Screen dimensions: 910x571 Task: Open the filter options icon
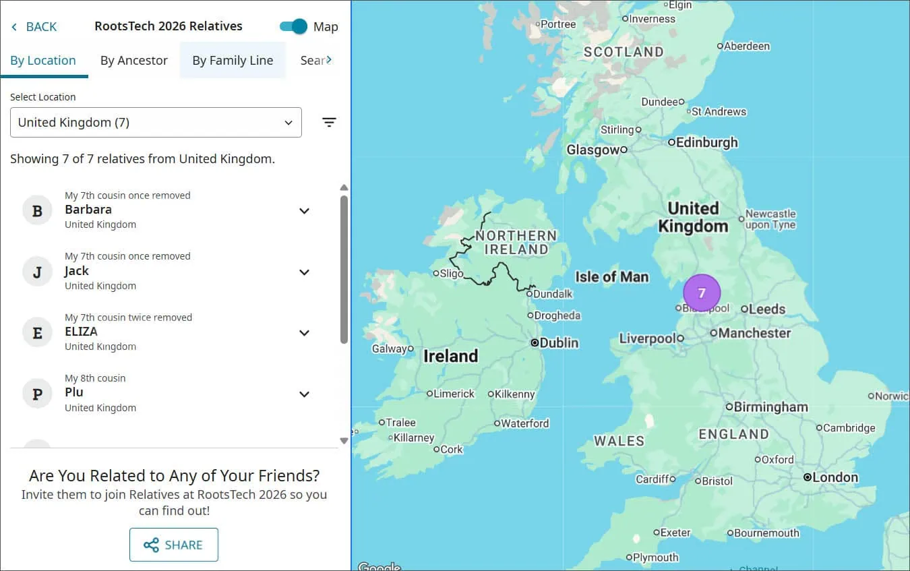329,122
